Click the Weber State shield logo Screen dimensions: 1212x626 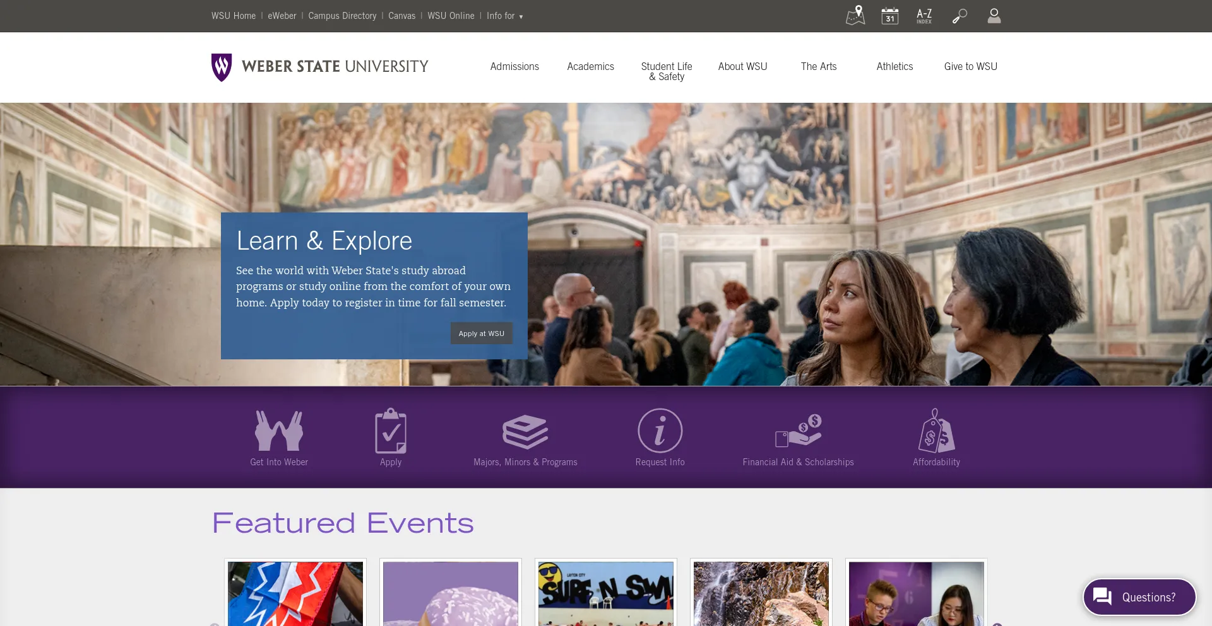point(222,65)
